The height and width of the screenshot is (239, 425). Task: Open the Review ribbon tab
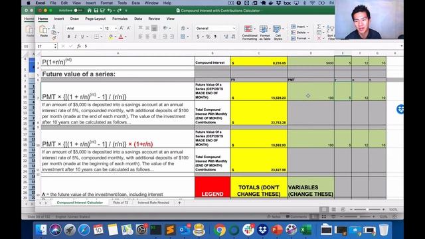tap(154, 19)
